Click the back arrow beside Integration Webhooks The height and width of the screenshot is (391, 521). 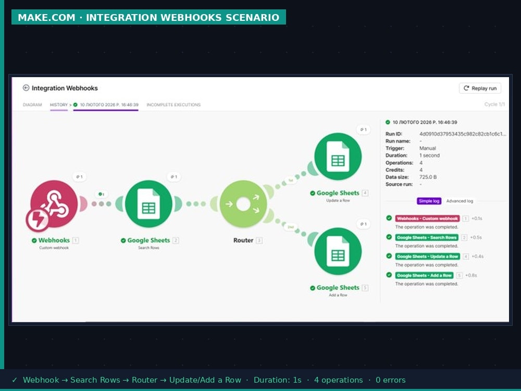click(26, 88)
